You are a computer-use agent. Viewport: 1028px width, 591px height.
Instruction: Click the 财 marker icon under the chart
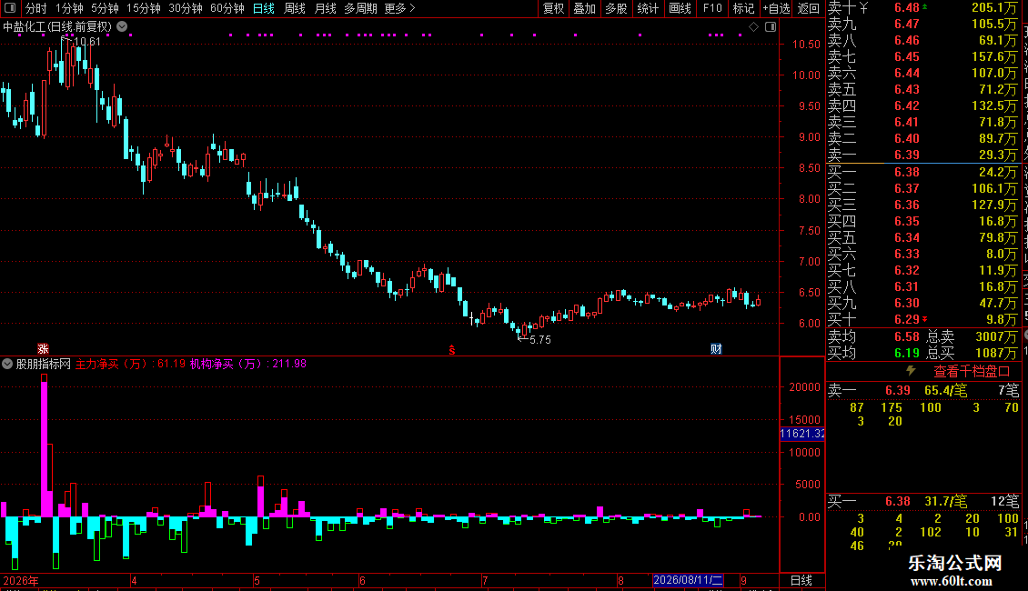tap(716, 349)
